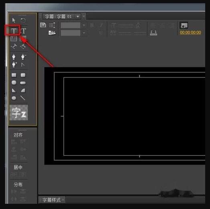Open the font family dropdown

pyautogui.click(x=84, y=25)
